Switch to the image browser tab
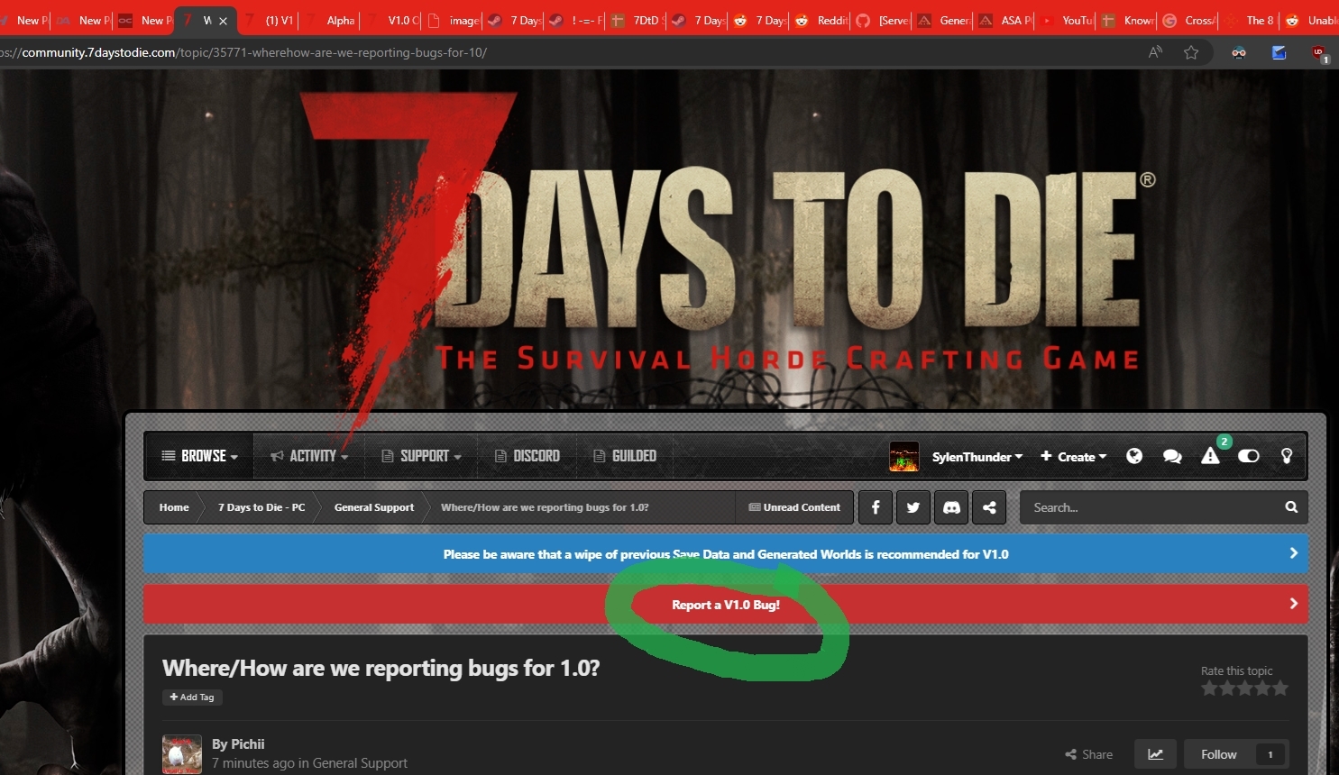This screenshot has height=775, width=1339. click(454, 21)
